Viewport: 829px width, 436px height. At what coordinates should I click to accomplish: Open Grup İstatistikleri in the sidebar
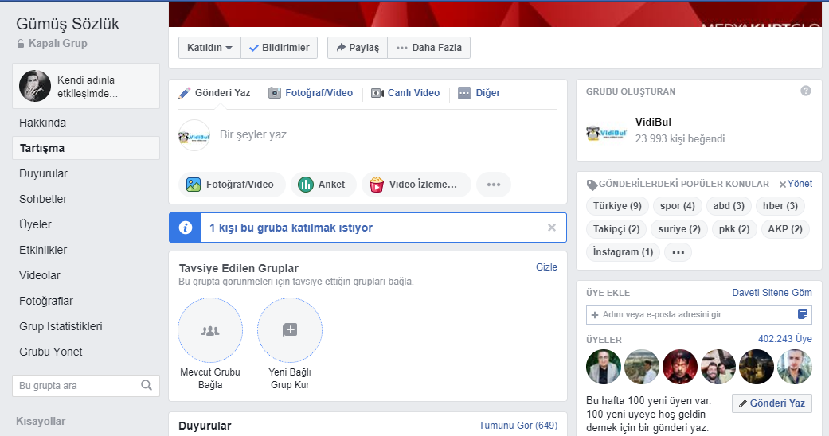(x=61, y=326)
